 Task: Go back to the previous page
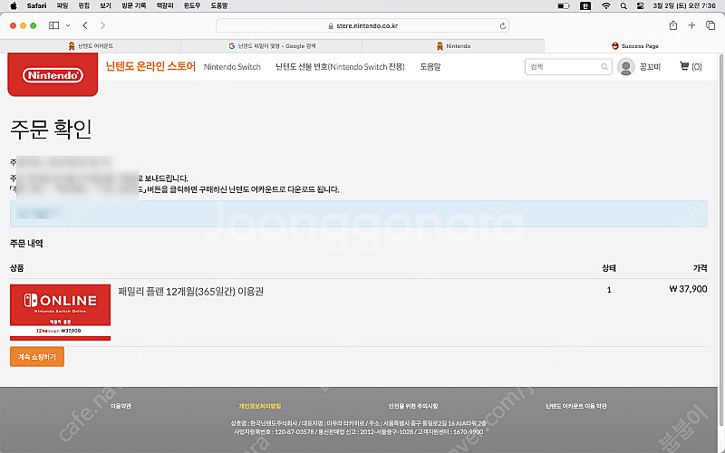coord(85,25)
